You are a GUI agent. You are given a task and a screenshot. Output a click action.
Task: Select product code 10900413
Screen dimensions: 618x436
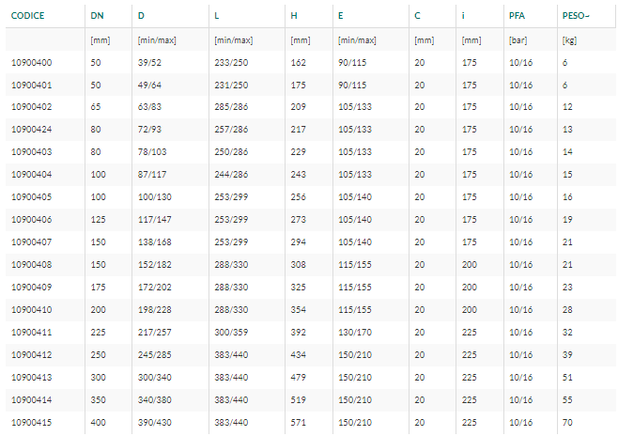point(32,377)
